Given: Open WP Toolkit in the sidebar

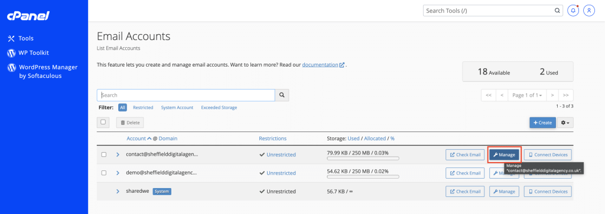Looking at the screenshot, I should 28,52.
